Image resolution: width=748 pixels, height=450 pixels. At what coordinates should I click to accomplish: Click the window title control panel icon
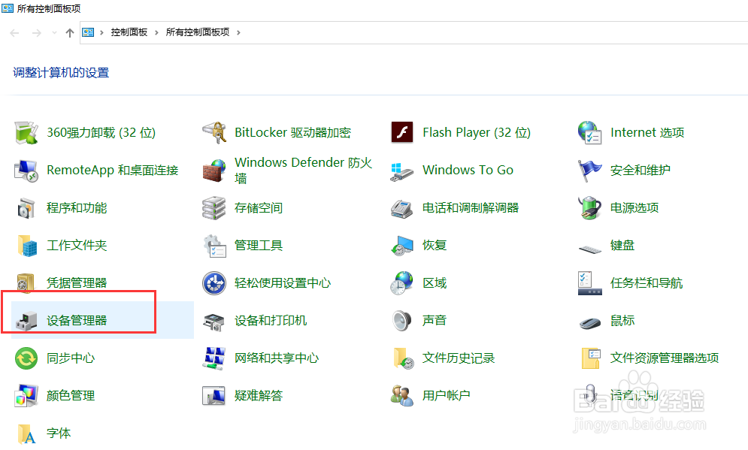click(8, 8)
